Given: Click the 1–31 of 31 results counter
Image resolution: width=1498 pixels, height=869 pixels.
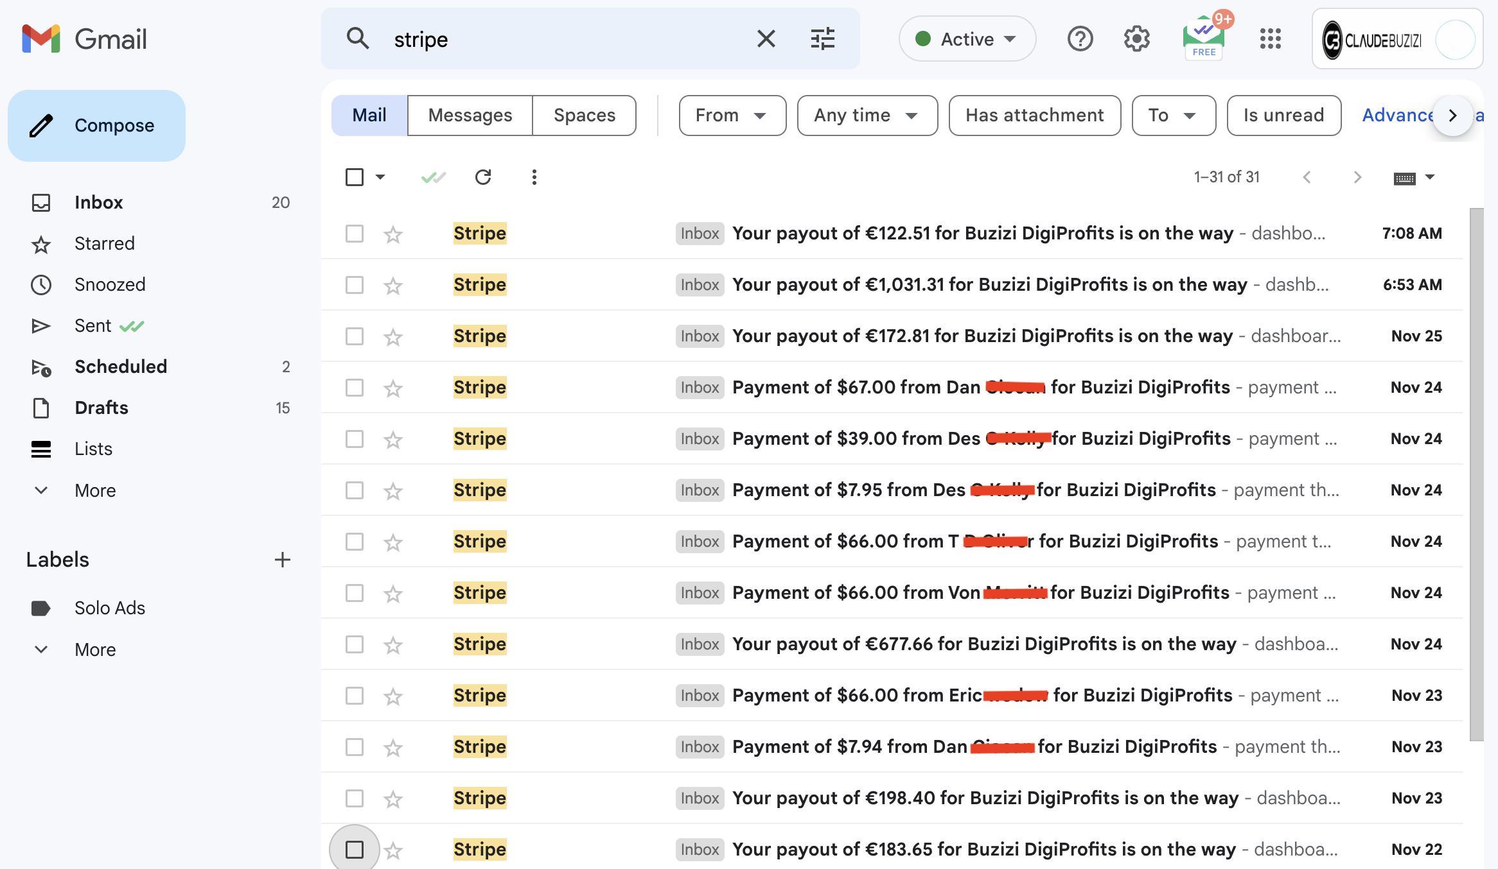Looking at the screenshot, I should coord(1226,177).
